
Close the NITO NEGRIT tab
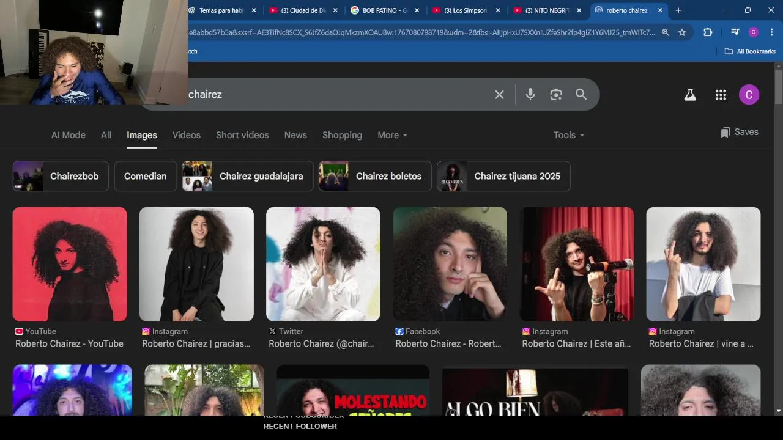[x=579, y=10]
